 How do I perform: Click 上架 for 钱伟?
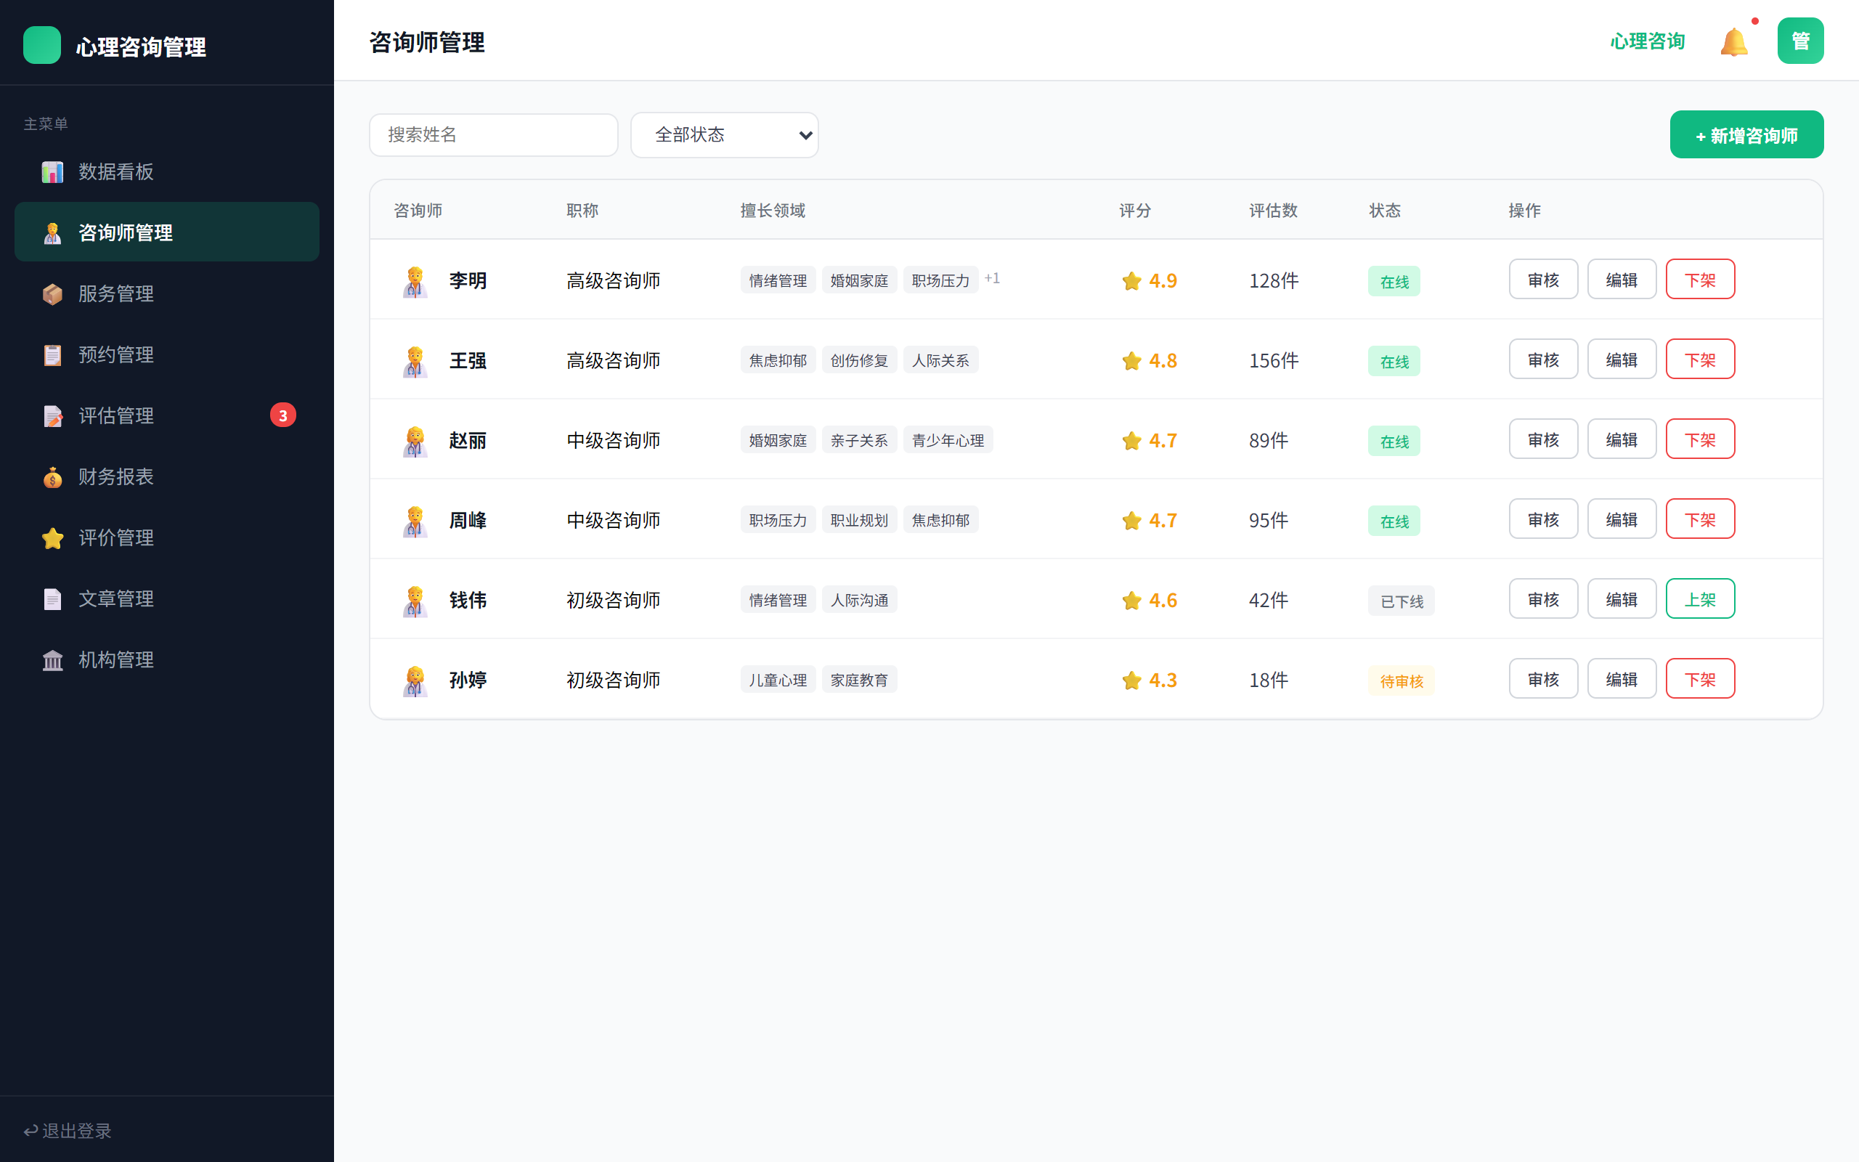click(1699, 599)
